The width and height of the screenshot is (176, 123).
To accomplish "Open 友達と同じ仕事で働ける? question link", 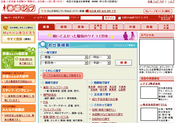I will click(26, 61).
